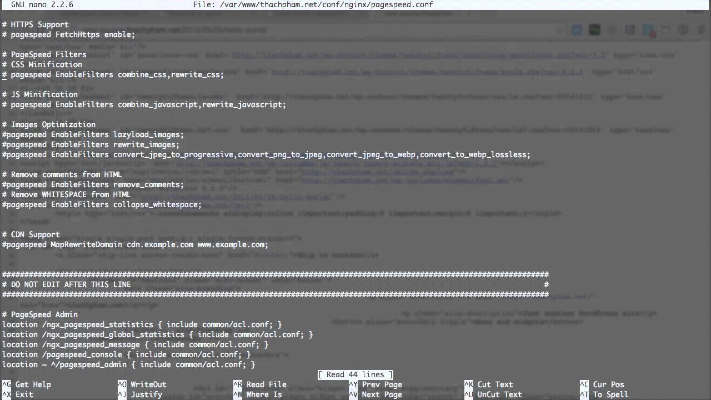Click the Cut Text shortcut label
This screenshot has height=400, width=711.
coord(495,384)
